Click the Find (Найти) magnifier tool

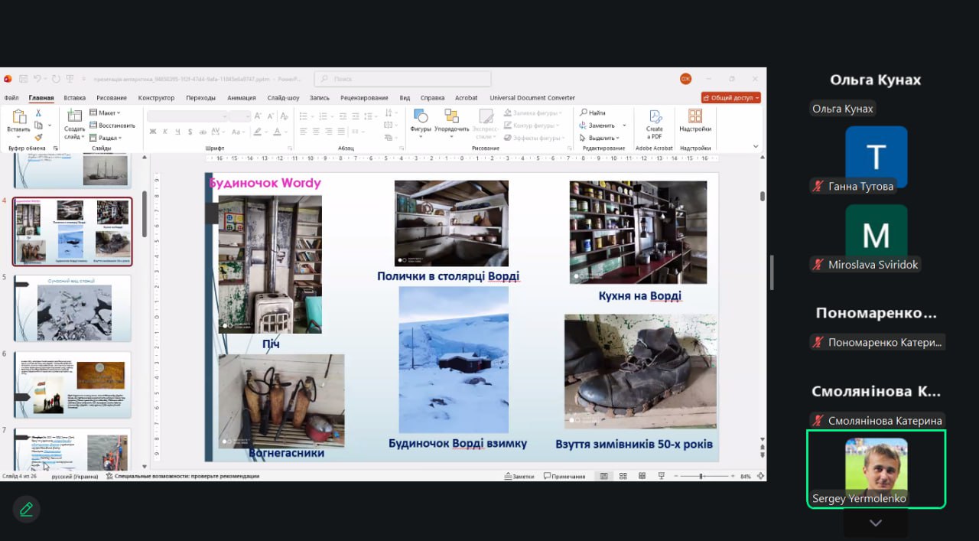tap(592, 112)
